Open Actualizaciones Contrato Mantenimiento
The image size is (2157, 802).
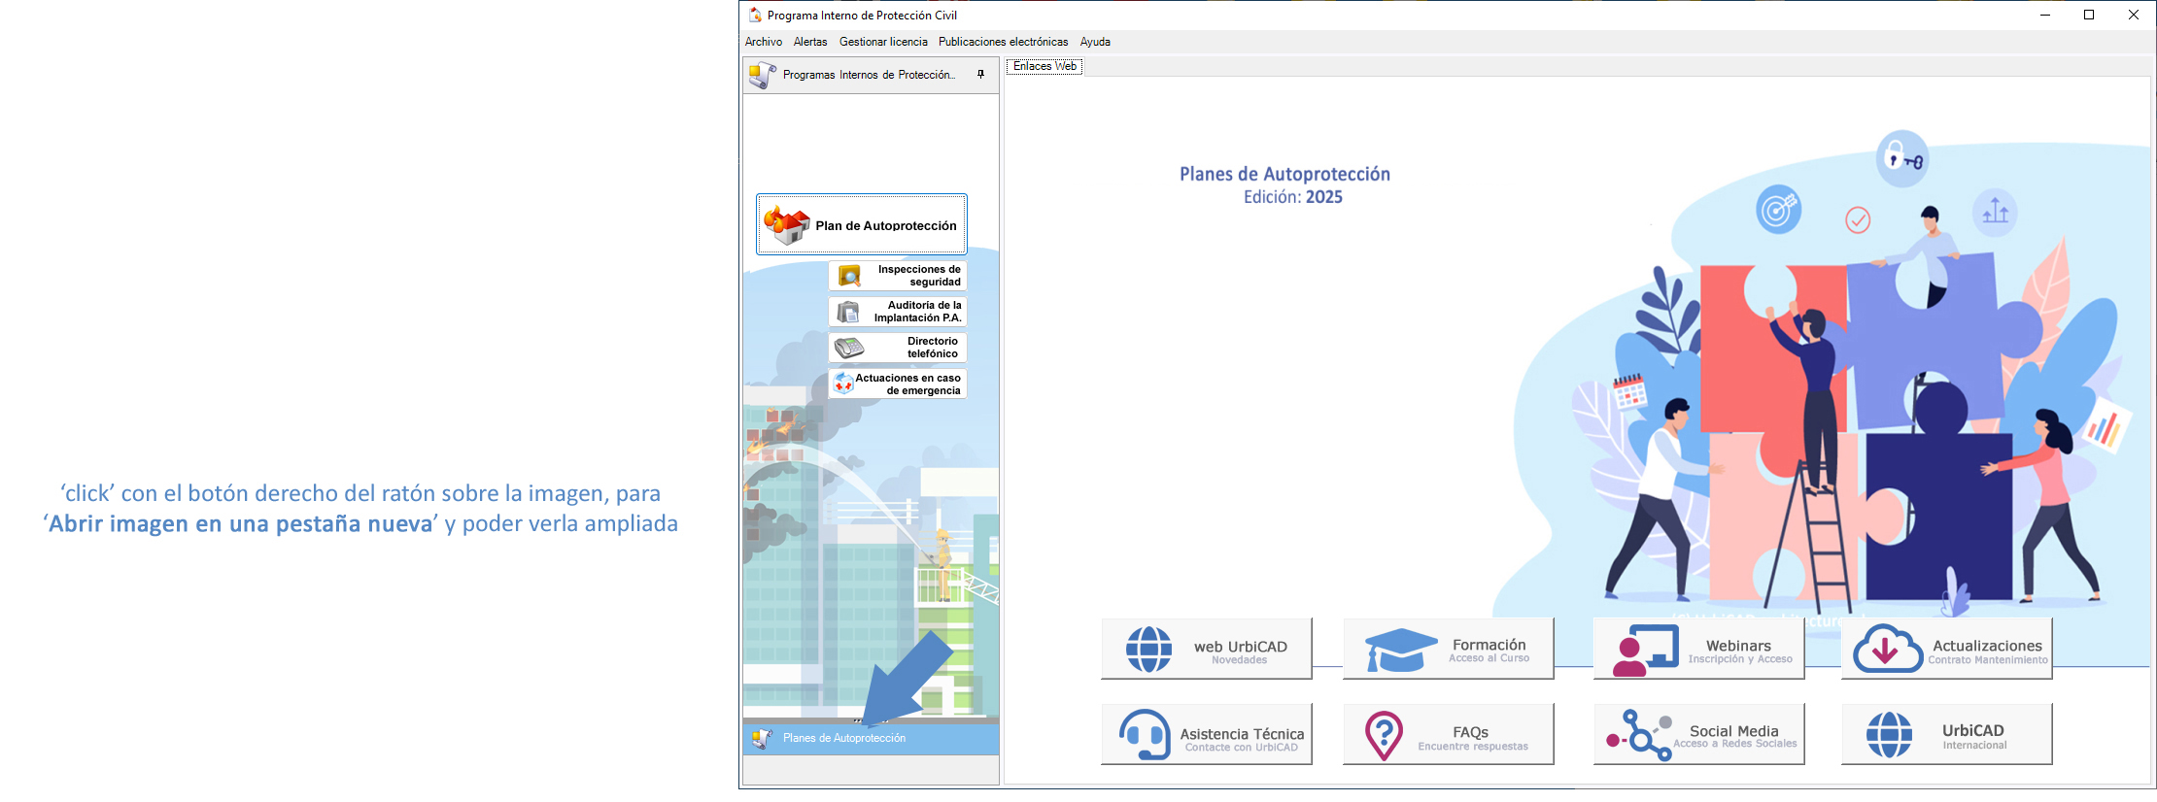(1947, 649)
